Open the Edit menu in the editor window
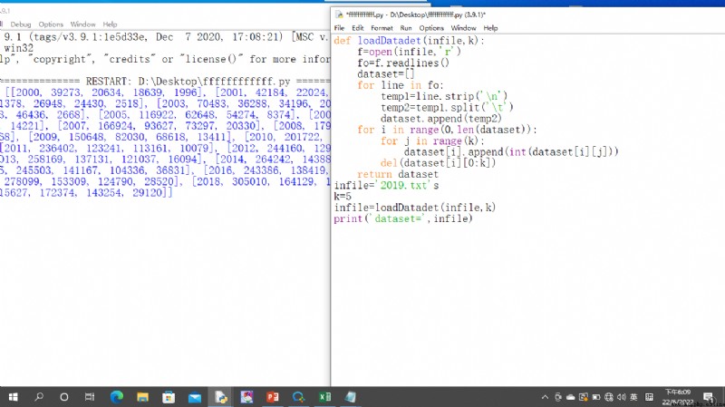 (x=357, y=28)
